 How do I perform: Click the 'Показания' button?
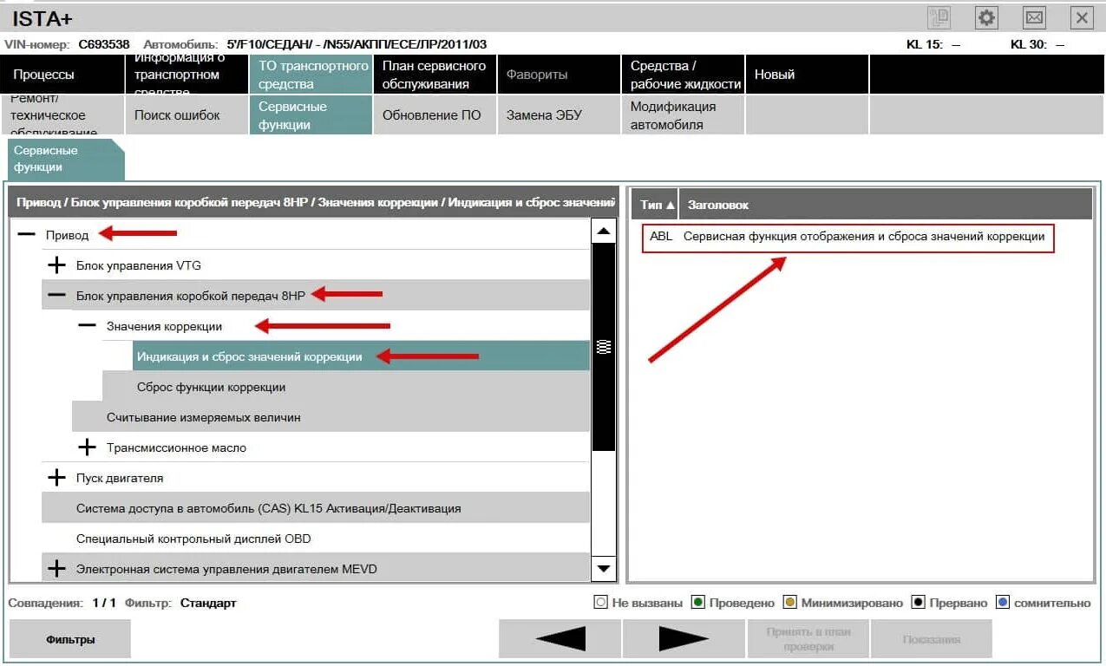pyautogui.click(x=932, y=639)
